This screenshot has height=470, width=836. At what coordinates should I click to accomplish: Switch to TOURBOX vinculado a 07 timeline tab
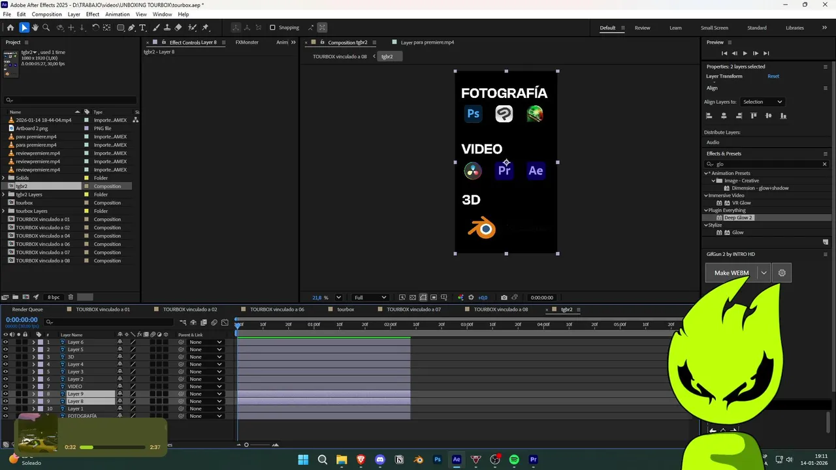[x=413, y=309]
